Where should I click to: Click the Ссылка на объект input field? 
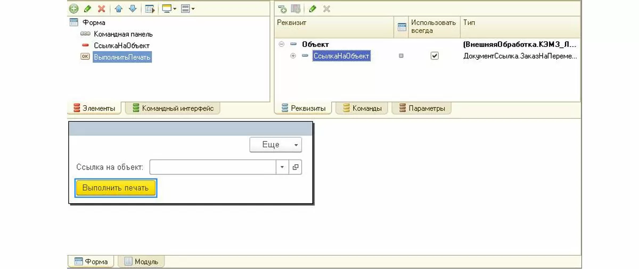pyautogui.click(x=212, y=167)
